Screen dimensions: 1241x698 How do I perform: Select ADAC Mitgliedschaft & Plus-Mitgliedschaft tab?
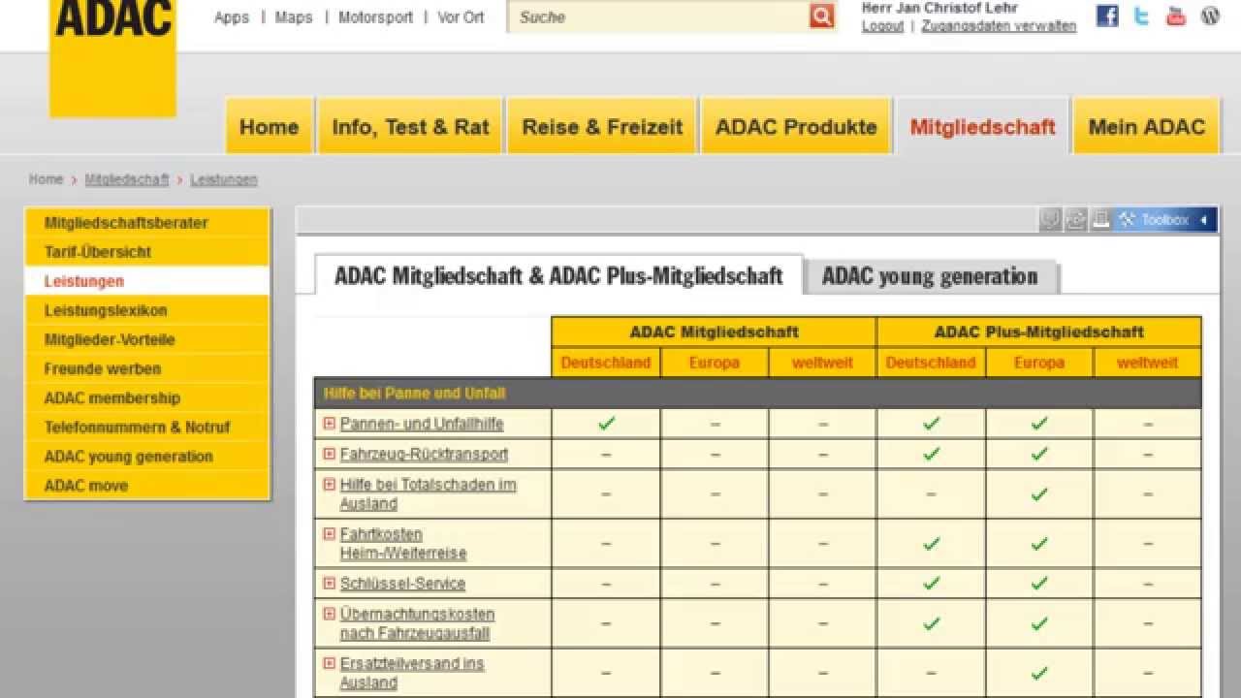coord(558,275)
